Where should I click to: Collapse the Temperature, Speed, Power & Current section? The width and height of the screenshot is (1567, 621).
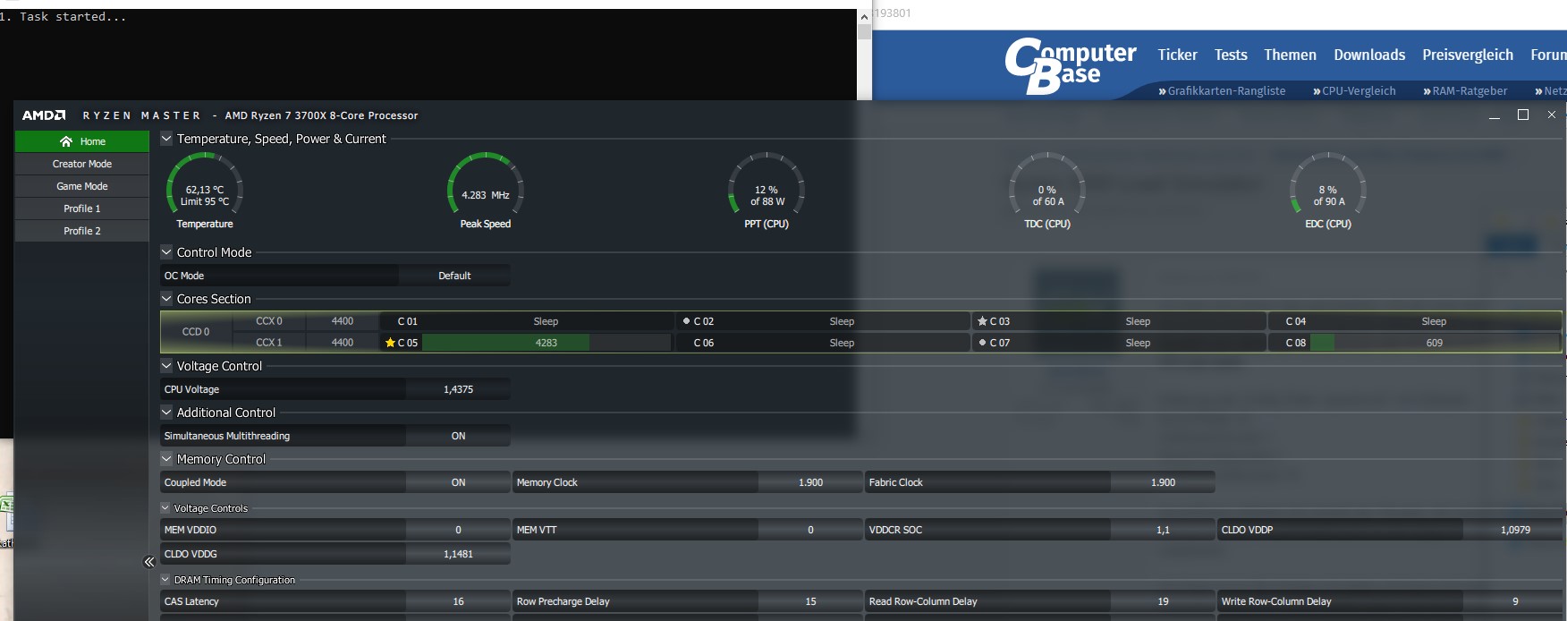[x=166, y=139]
